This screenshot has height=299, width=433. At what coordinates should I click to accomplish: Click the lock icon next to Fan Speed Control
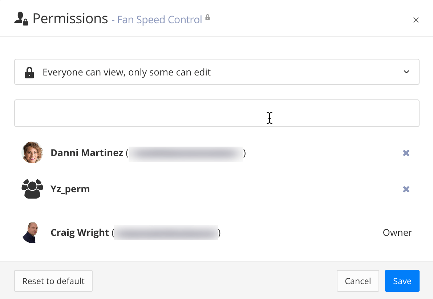pyautogui.click(x=207, y=17)
